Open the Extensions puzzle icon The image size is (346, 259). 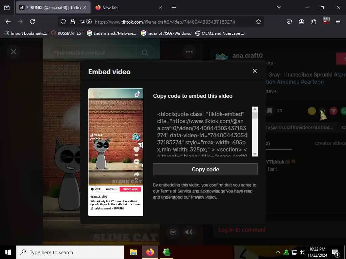click(314, 22)
